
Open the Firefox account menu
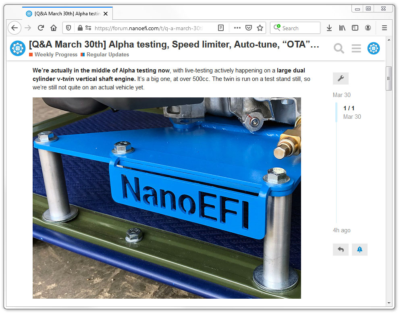[x=368, y=28]
